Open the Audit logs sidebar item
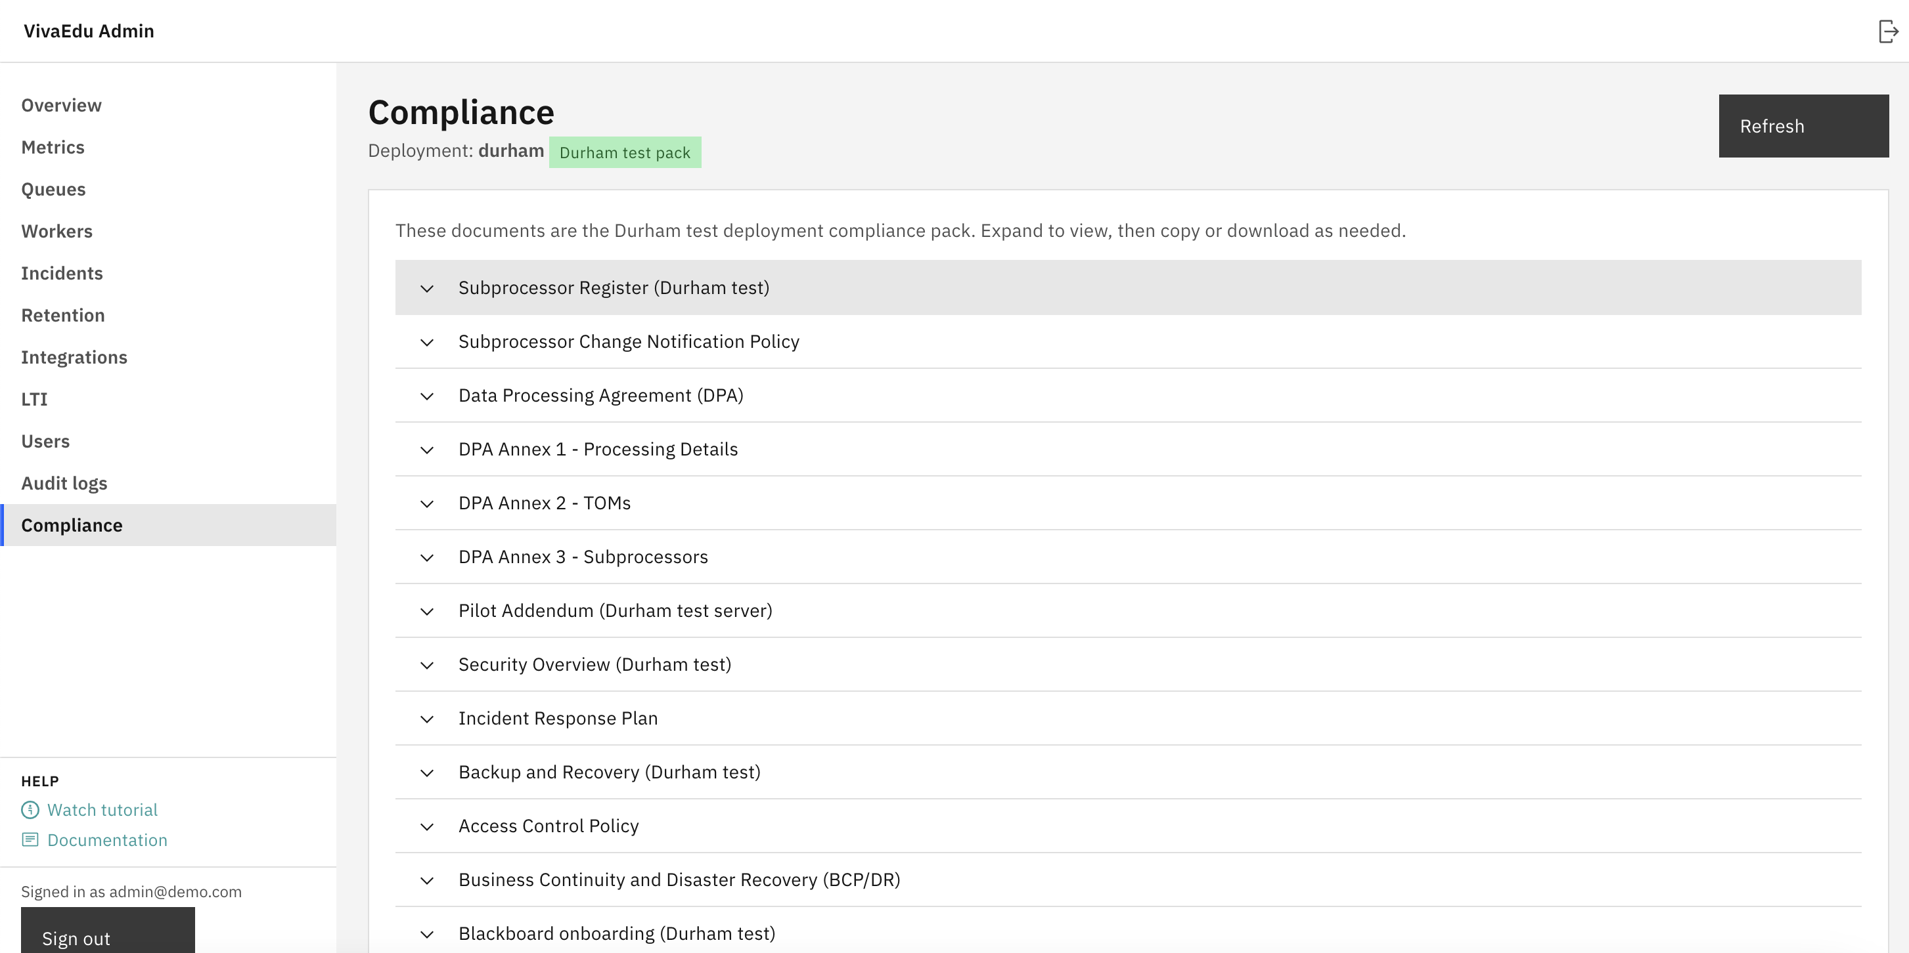Screen dimensions: 1909x953 click(x=64, y=483)
